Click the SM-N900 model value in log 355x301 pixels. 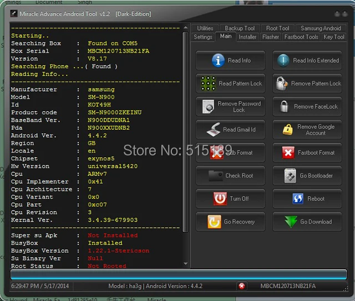pos(101,97)
